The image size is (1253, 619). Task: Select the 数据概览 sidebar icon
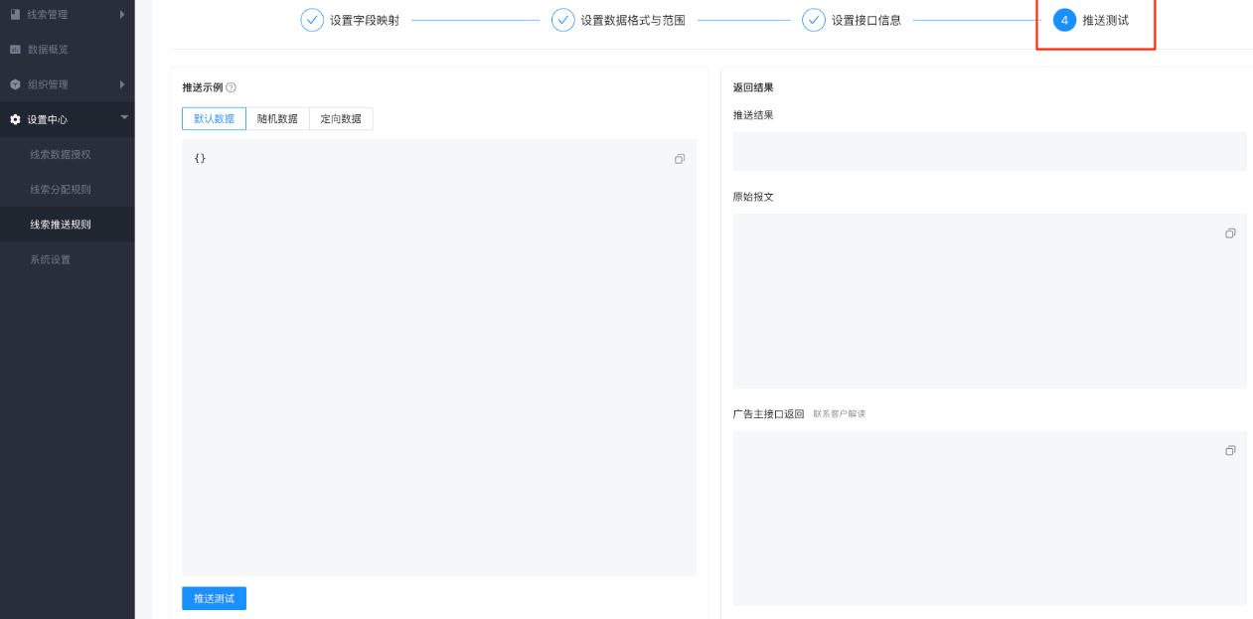pos(14,49)
